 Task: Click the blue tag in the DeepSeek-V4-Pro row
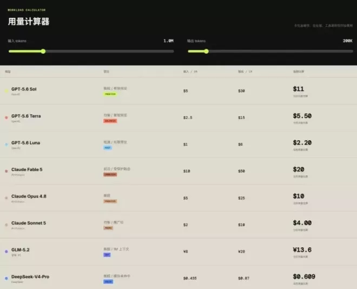tap(108, 281)
